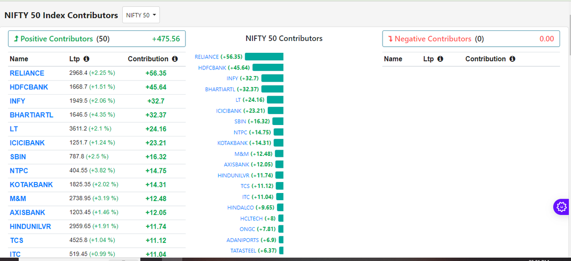The width and height of the screenshot is (571, 261).
Task: Open the RELIANCE stock link in table
Action: (x=27, y=73)
